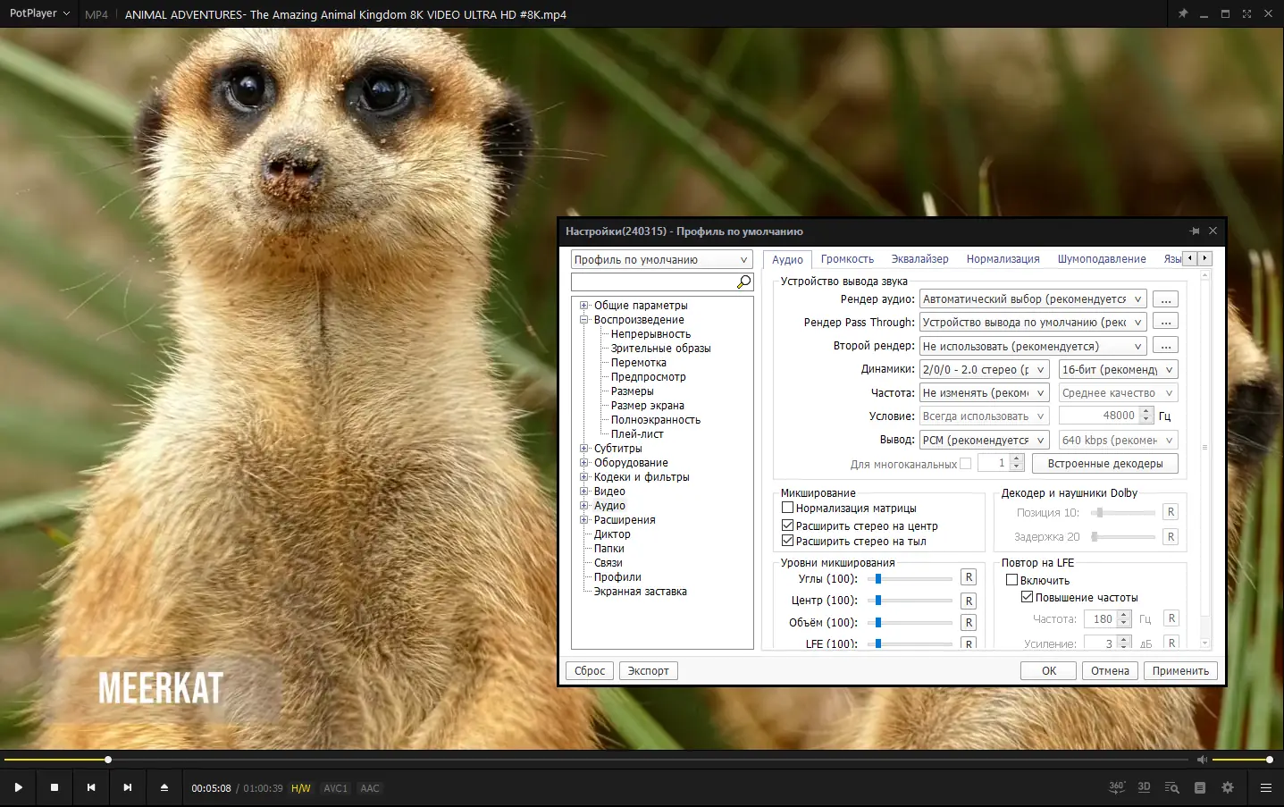This screenshot has width=1284, height=807.
Task: Adjust the Dolby Задержка slider
Action: [x=1123, y=536]
